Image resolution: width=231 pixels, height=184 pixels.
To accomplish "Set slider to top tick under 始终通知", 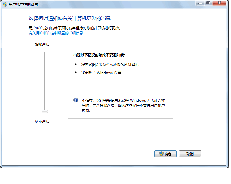I will point(45,54).
